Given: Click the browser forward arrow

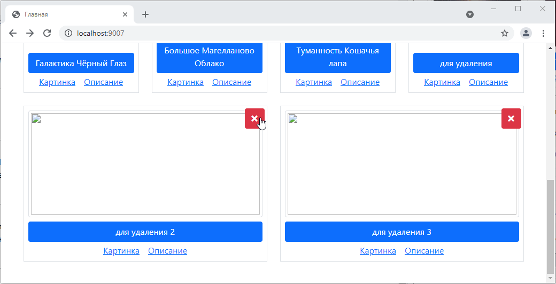Looking at the screenshot, I should 30,33.
